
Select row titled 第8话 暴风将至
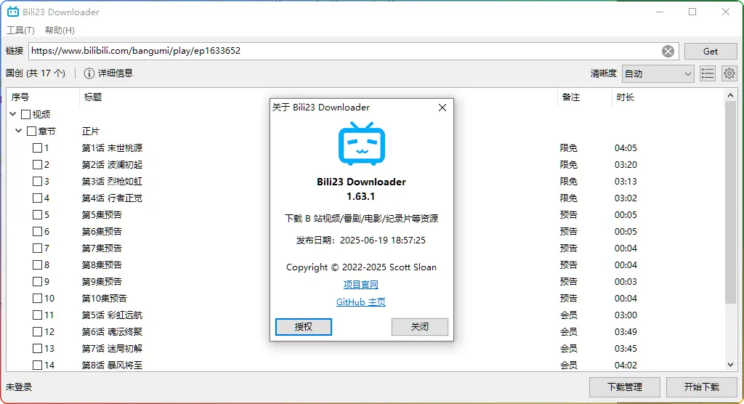point(112,365)
